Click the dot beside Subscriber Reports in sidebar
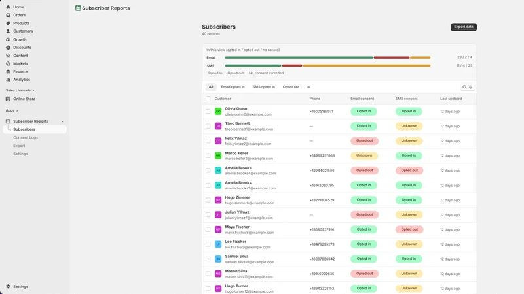524x294 pixels. coord(62,122)
